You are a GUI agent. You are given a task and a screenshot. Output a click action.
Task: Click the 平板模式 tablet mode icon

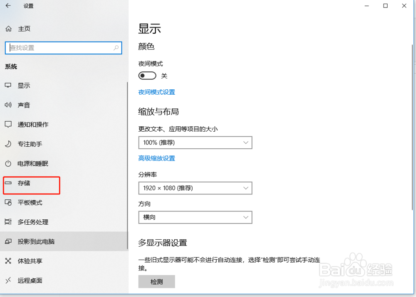(x=7, y=203)
